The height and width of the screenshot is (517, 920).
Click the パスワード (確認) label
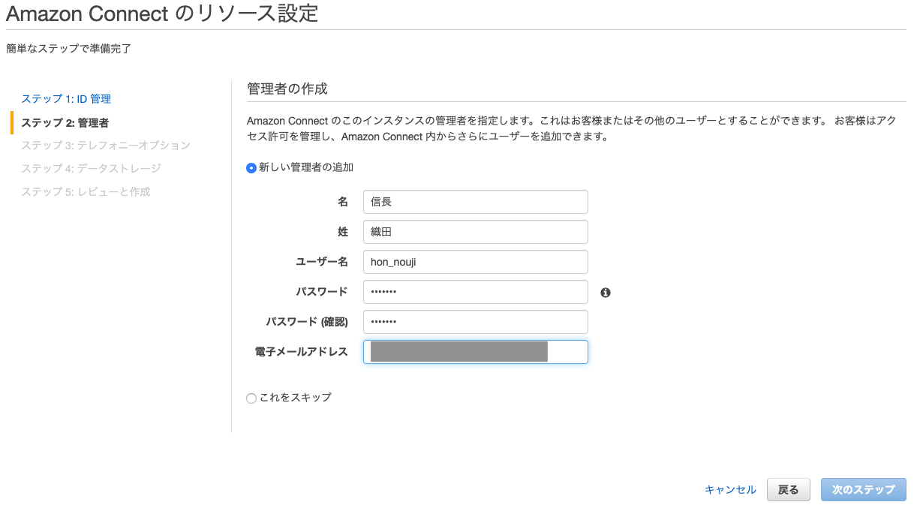click(x=307, y=322)
